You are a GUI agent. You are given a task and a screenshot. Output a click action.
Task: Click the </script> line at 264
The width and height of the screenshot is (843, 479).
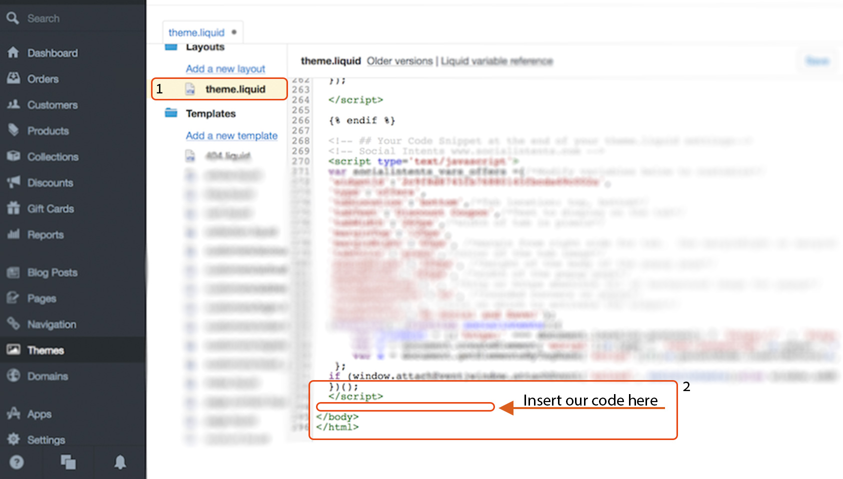[x=355, y=100]
